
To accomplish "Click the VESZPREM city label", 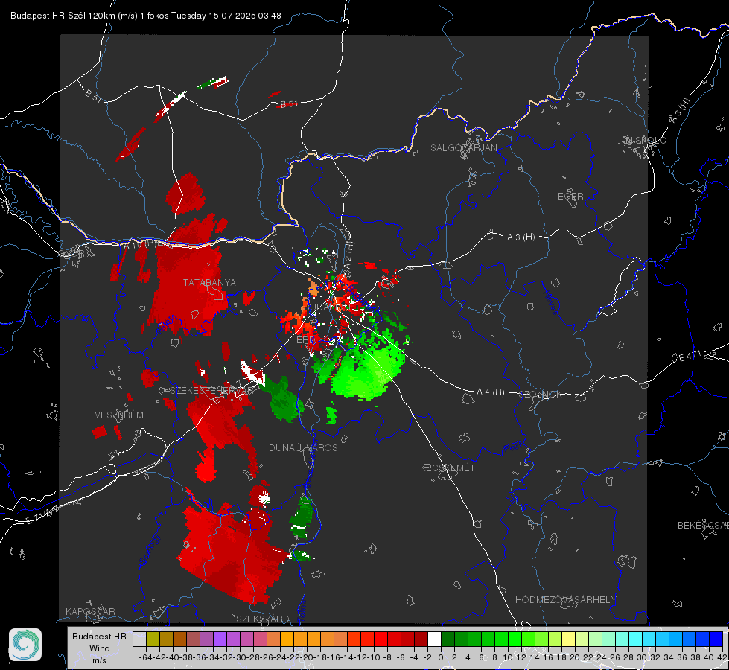I will coord(119,415).
